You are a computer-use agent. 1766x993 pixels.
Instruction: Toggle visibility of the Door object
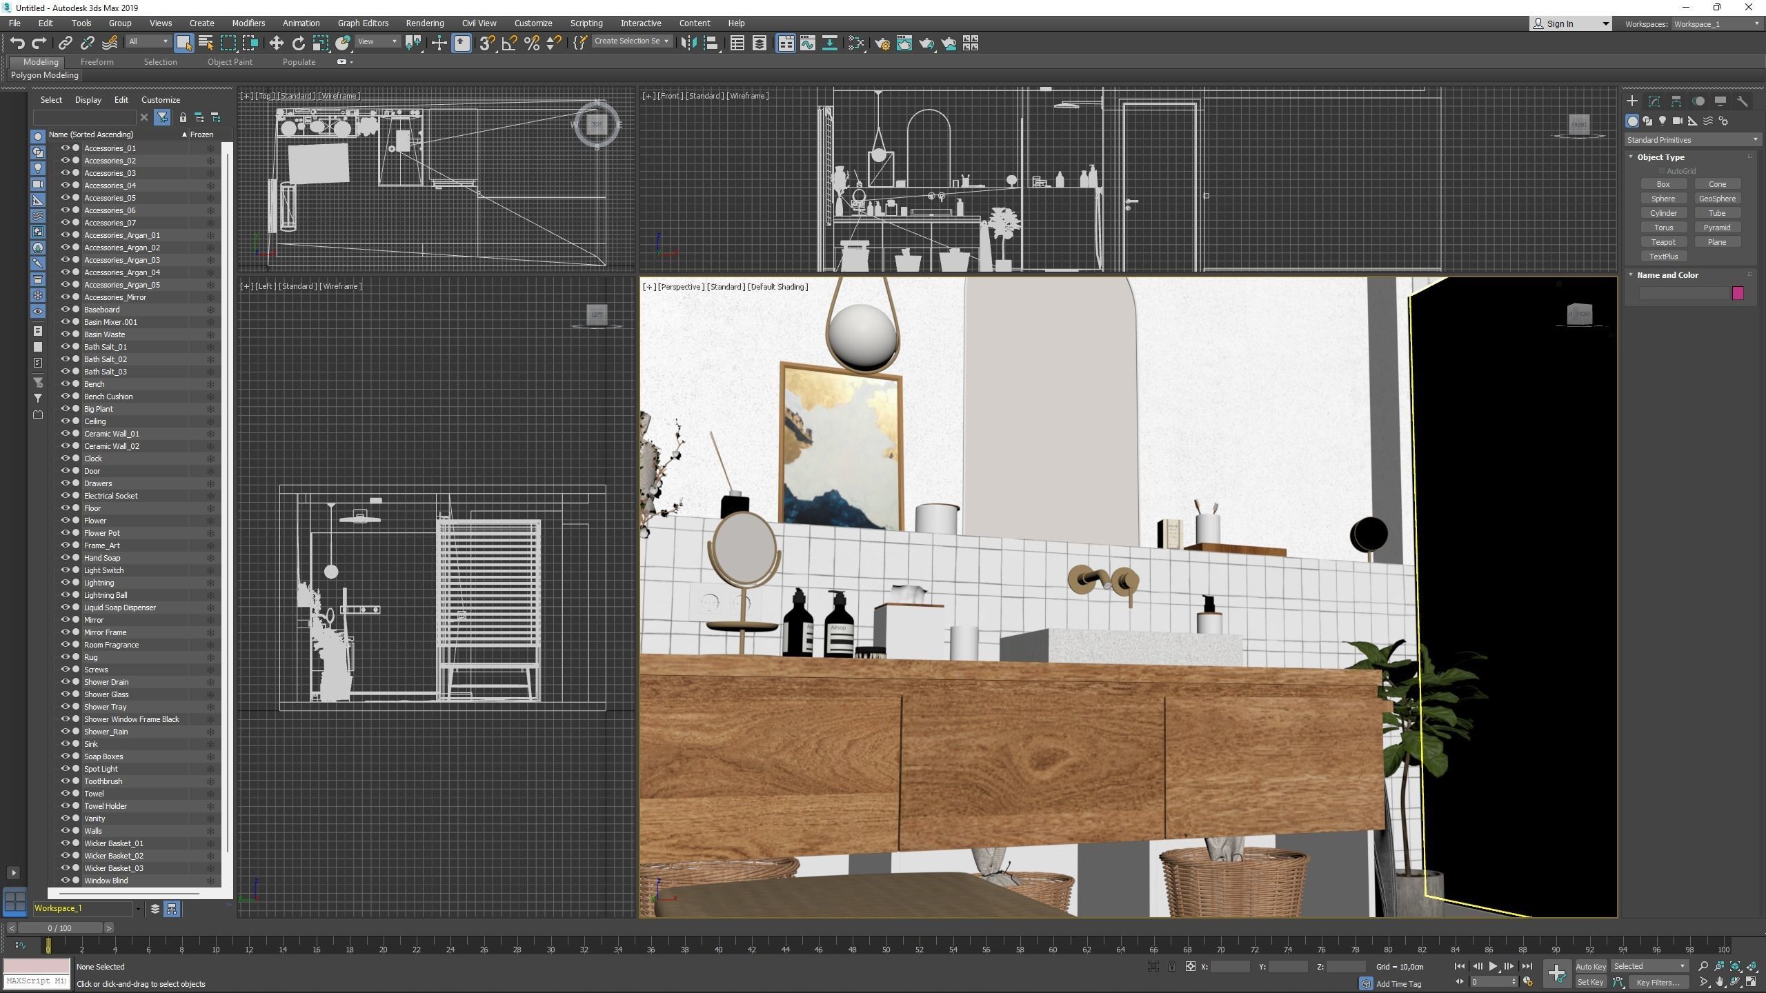pos(66,470)
